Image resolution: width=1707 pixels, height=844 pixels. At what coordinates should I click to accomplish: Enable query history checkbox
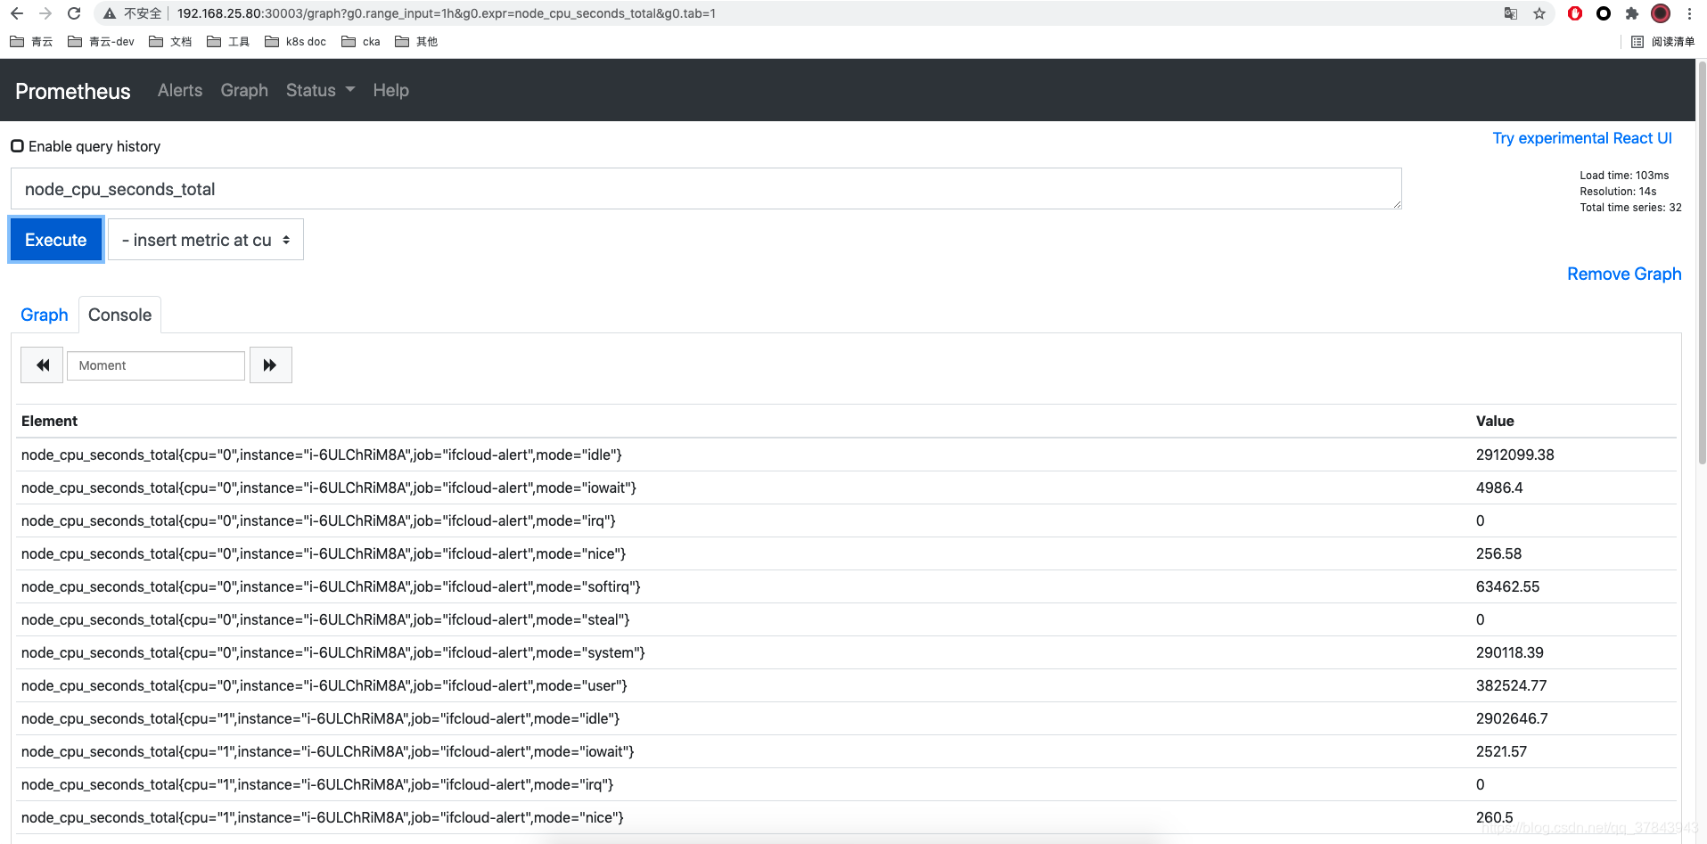point(17,146)
